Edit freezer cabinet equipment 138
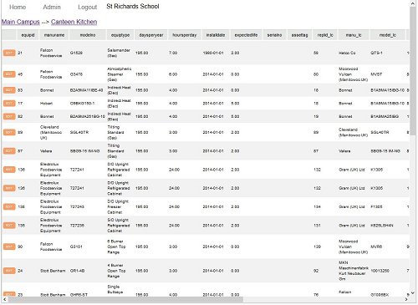The height and width of the screenshot is (305, 418). 9,206
